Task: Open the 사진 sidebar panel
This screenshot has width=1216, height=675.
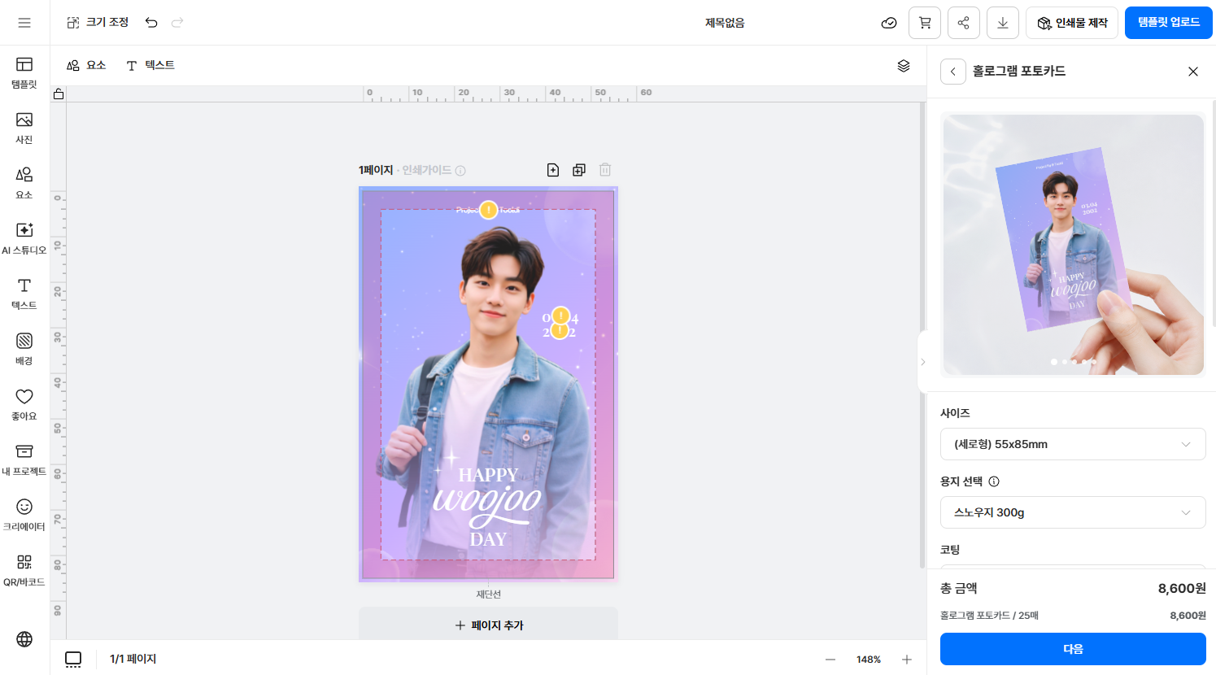Action: click(x=24, y=128)
